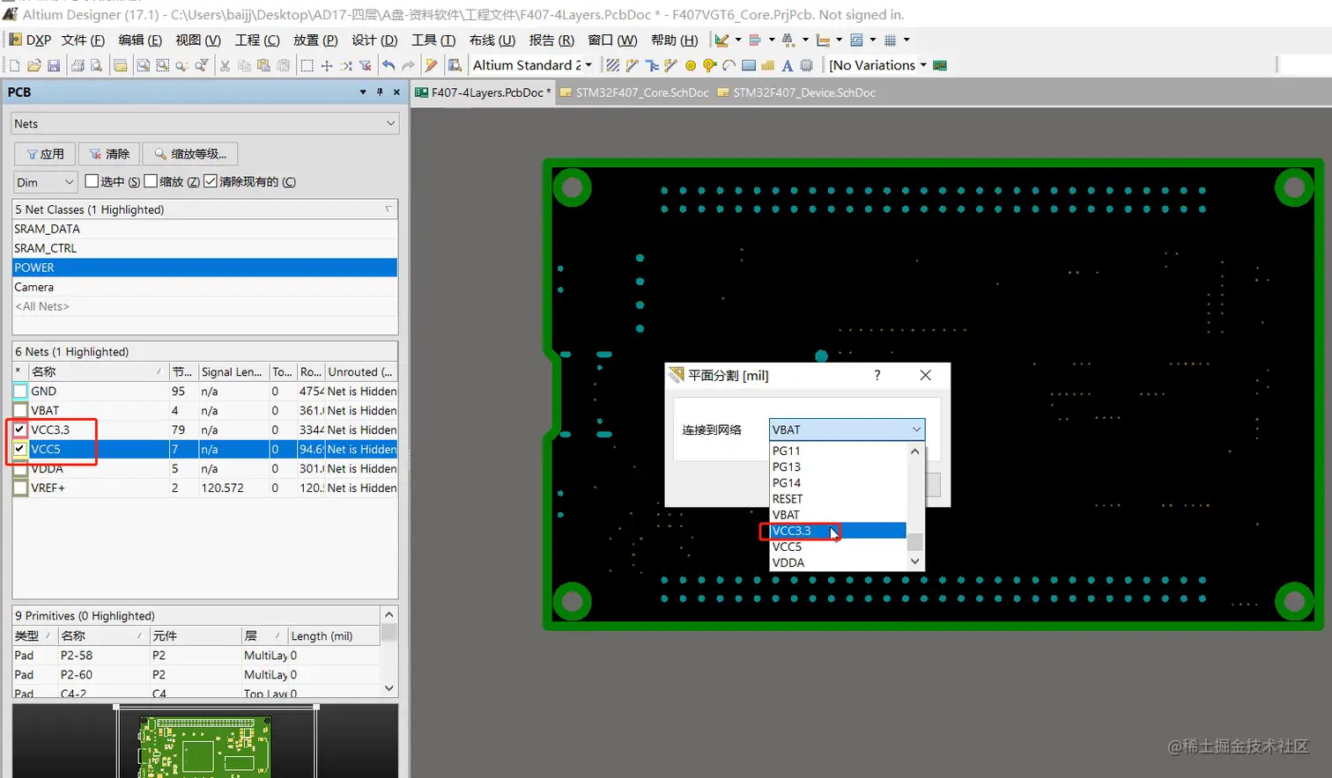Open the 设计 (D) menu
Viewport: 1332px width, 778px height.
point(374,40)
